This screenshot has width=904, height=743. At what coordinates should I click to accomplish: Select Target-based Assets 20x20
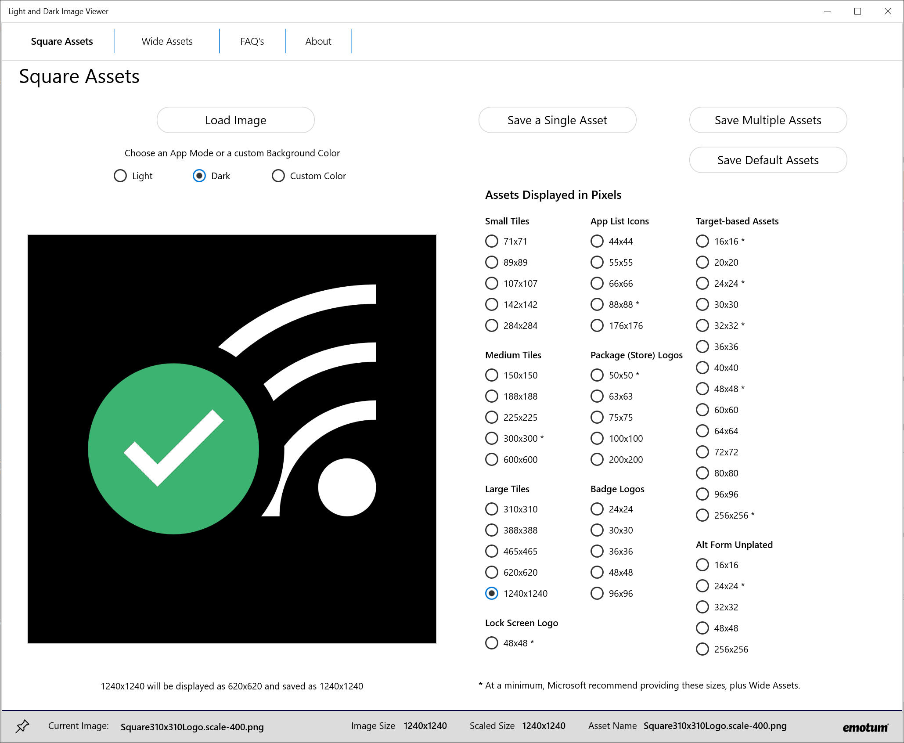[x=717, y=262]
